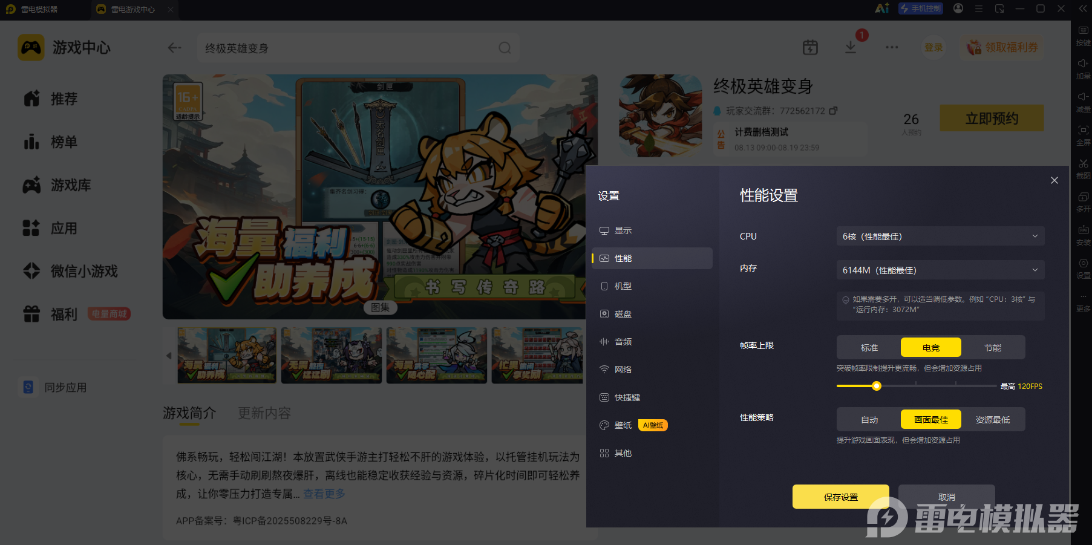Open the 查看更多 link

tap(324, 494)
